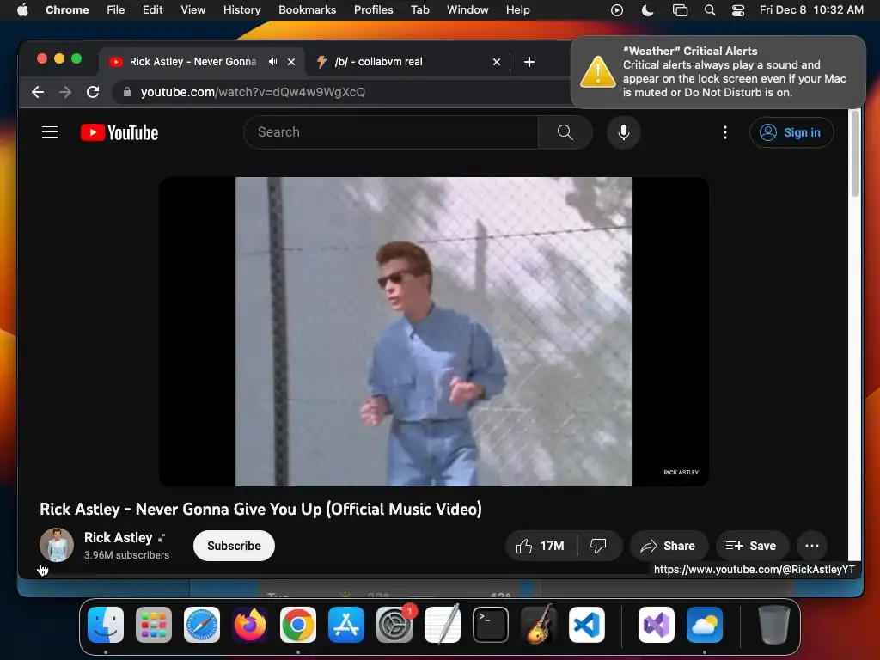The height and width of the screenshot is (660, 880).
Task: Open the File menu
Action: pyautogui.click(x=116, y=10)
